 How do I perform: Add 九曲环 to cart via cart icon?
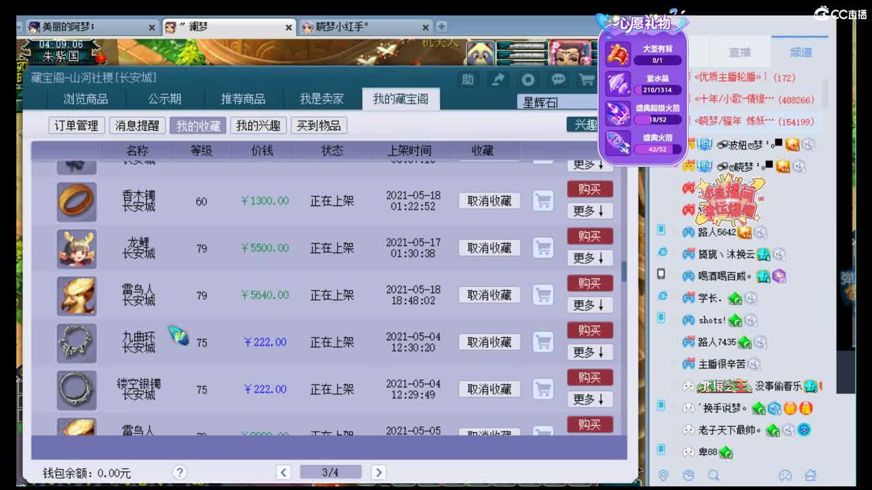click(x=543, y=342)
